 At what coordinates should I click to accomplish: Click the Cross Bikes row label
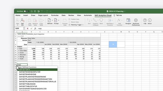pyautogui.click(x=23, y=51)
